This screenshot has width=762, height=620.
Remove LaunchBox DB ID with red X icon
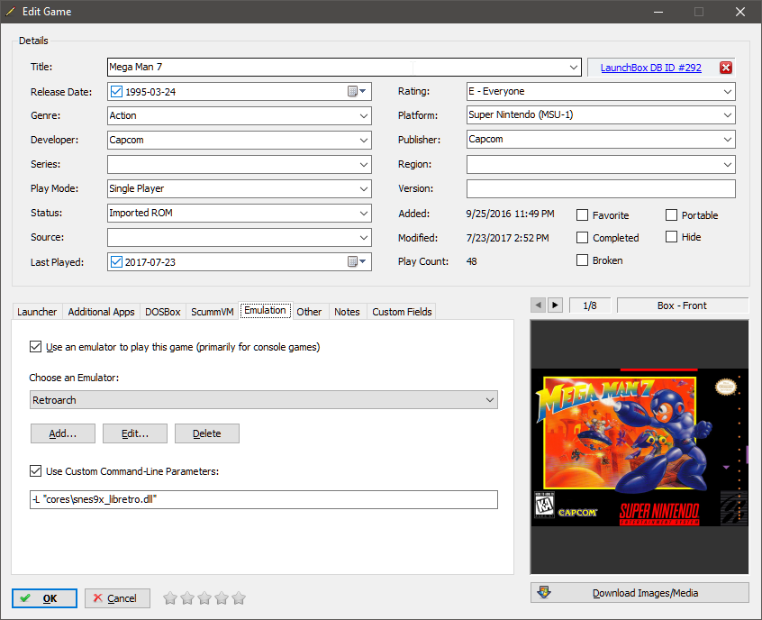726,68
